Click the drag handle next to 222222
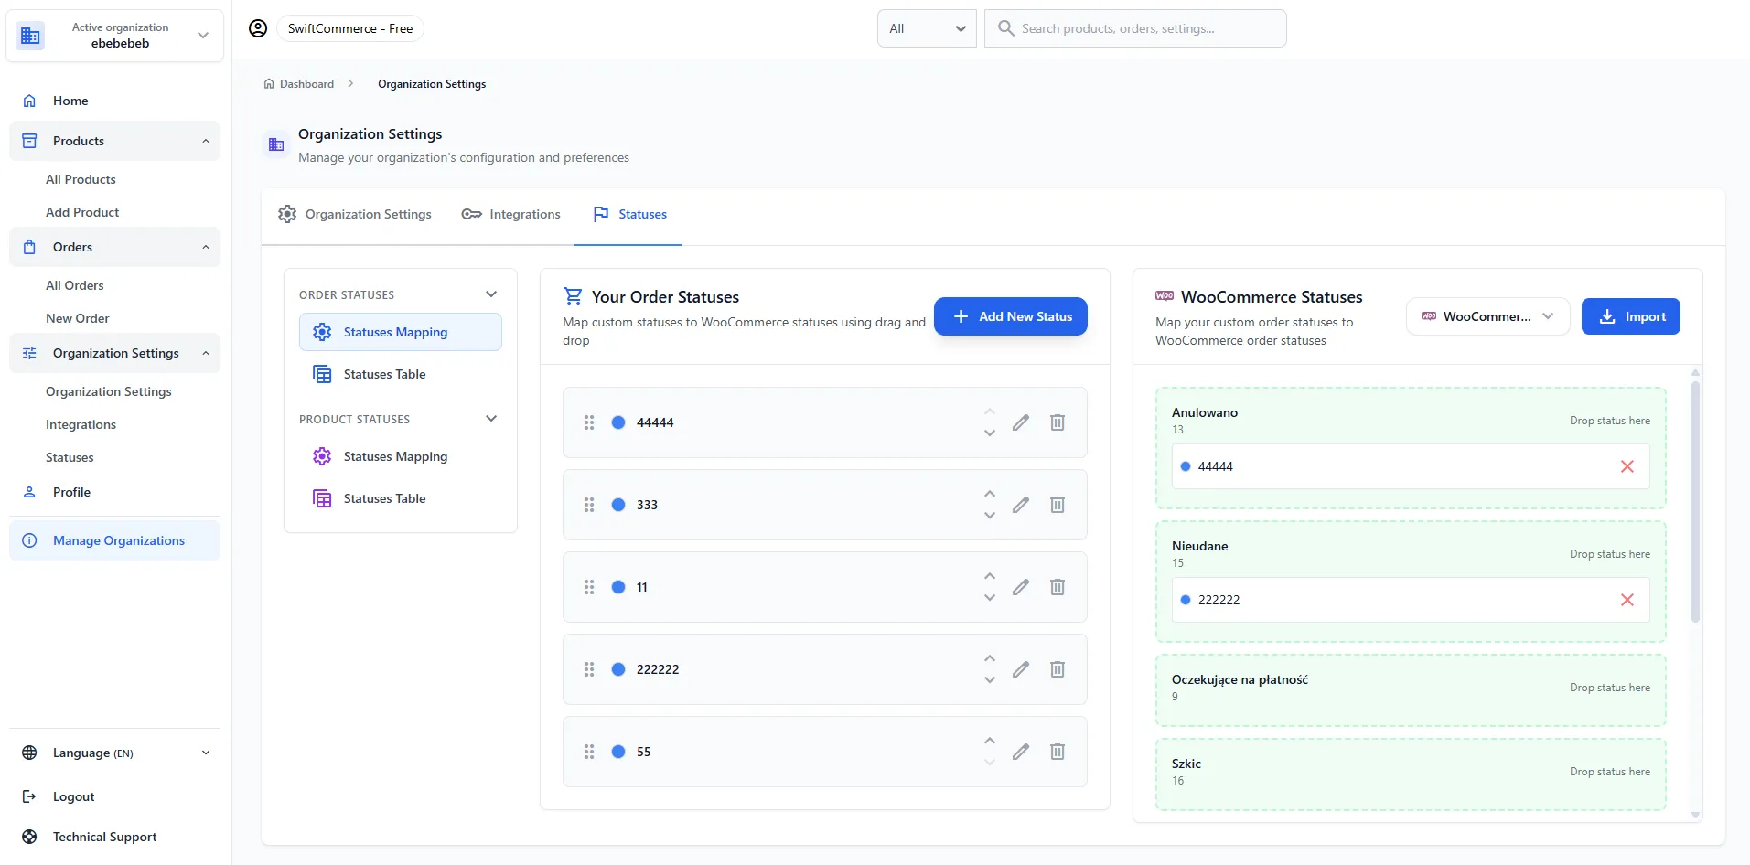Image resolution: width=1750 pixels, height=865 pixels. (589, 668)
